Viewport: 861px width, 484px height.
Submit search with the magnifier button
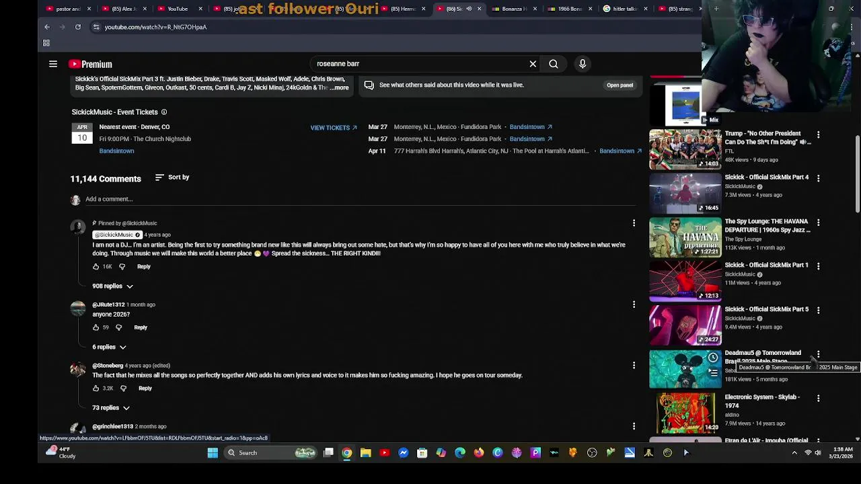[554, 64]
